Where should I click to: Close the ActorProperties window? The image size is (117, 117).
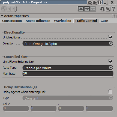[112, 2]
